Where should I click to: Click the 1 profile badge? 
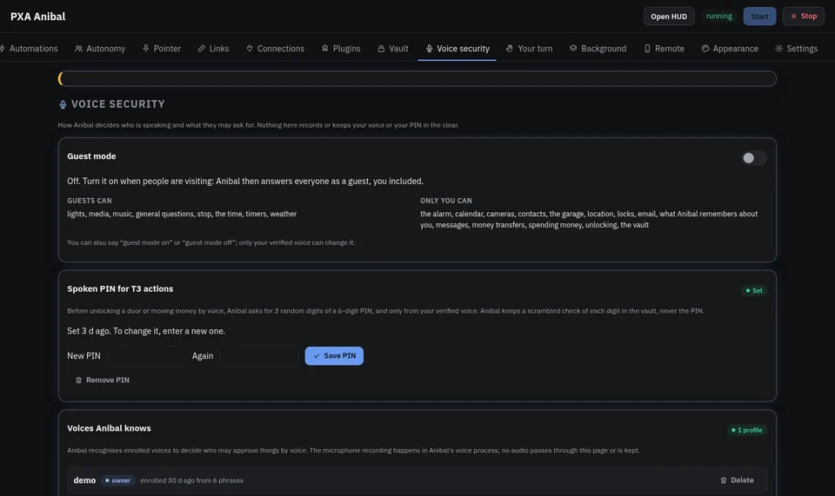tap(746, 429)
